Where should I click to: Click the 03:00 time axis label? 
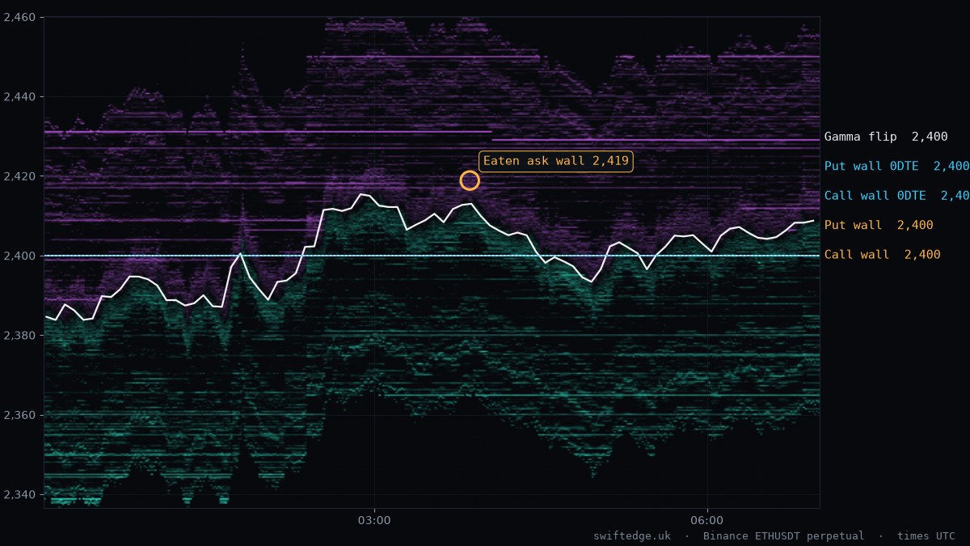[374, 520]
